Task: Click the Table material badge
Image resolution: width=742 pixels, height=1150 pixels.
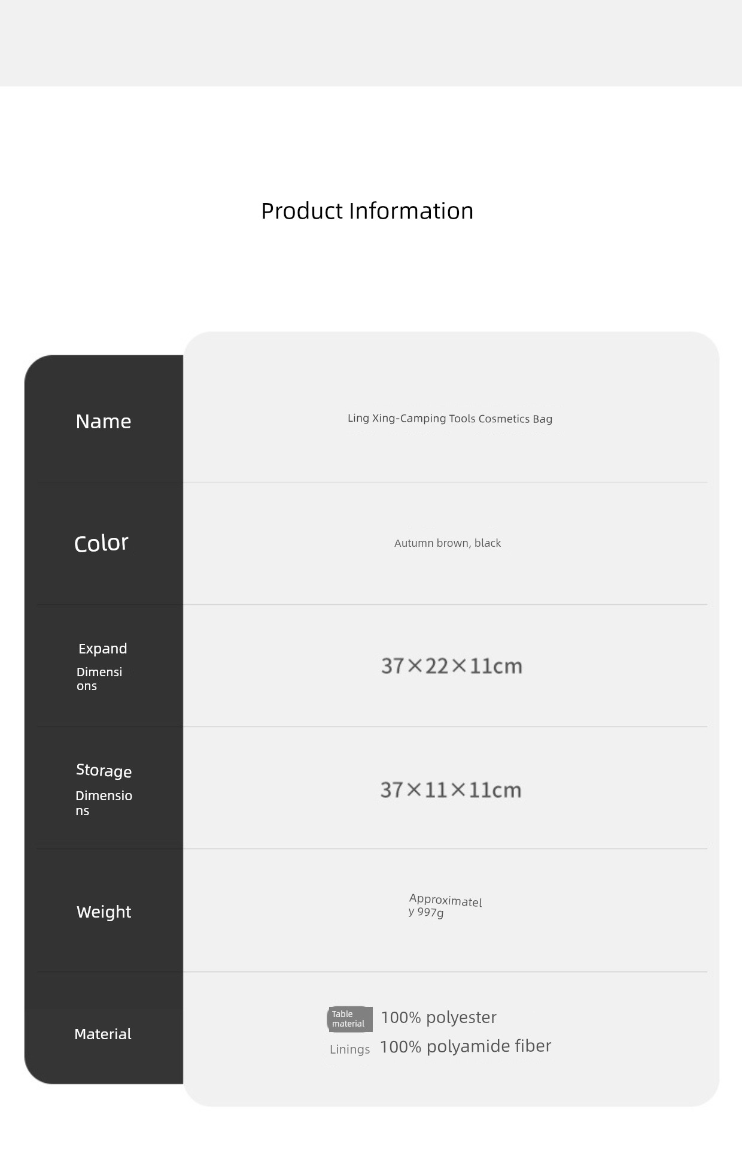Action: [x=350, y=1019]
